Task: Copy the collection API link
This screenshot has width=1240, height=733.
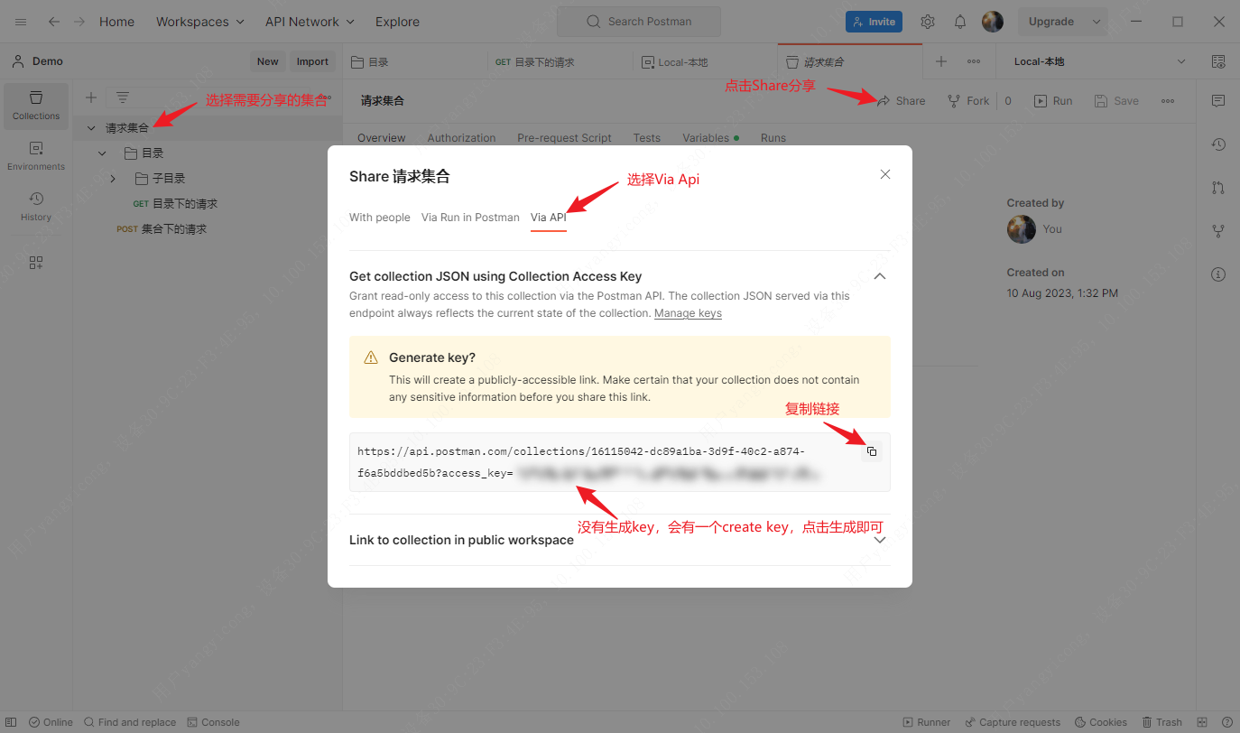Action: pos(872,451)
